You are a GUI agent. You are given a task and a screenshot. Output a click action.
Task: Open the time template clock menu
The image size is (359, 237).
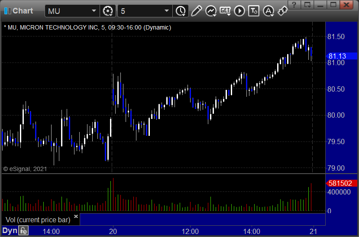click(181, 11)
